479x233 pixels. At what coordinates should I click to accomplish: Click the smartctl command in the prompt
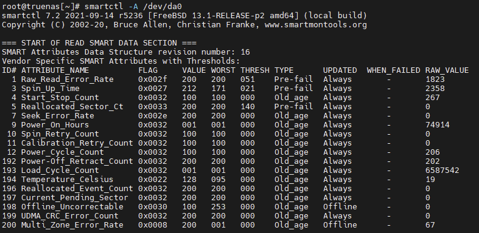coord(104,7)
